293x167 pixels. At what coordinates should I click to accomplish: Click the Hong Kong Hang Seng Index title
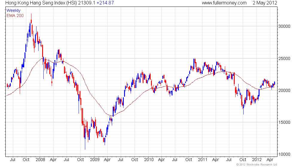pyautogui.click(x=41, y=3)
